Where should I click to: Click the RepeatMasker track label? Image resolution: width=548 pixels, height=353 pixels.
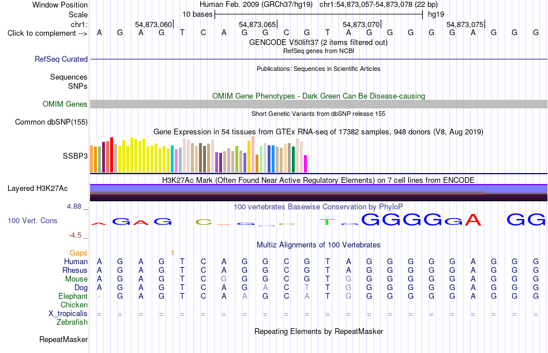pos(63,339)
